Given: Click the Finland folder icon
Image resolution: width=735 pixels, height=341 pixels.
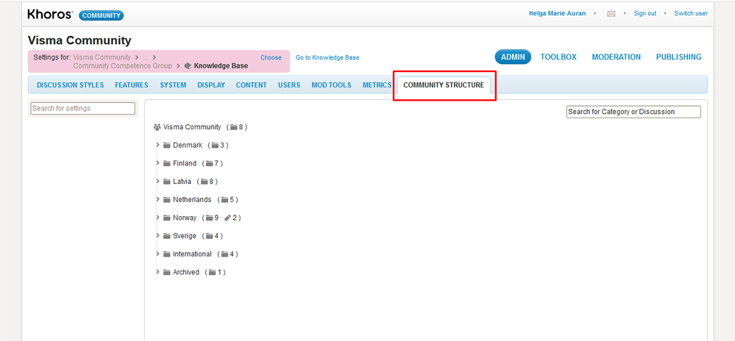Looking at the screenshot, I should 166,163.
